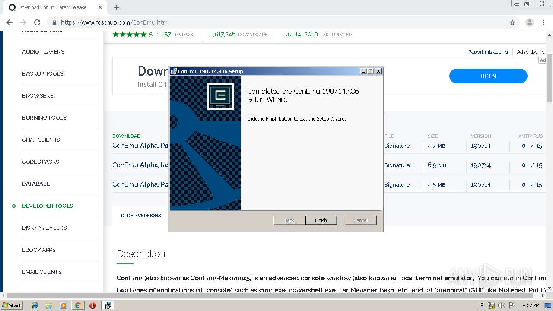Go forward in Chrome
Screen dimensions: 553x311
(x=23, y=22)
